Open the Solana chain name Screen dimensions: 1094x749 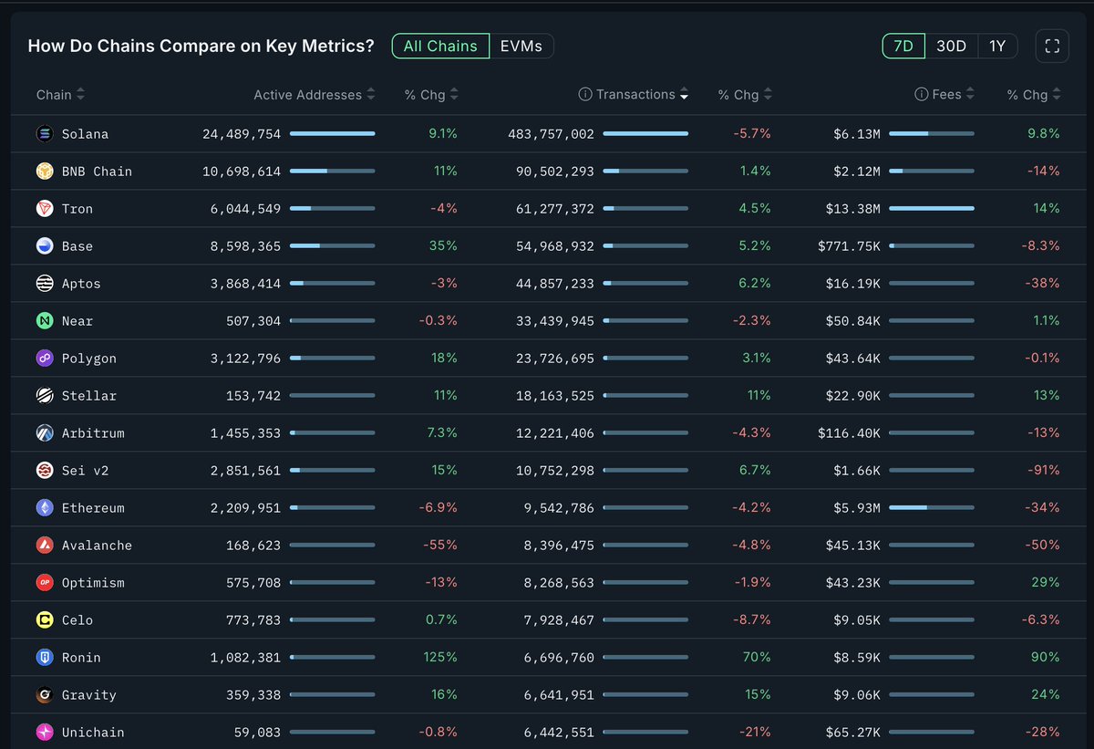(85, 134)
